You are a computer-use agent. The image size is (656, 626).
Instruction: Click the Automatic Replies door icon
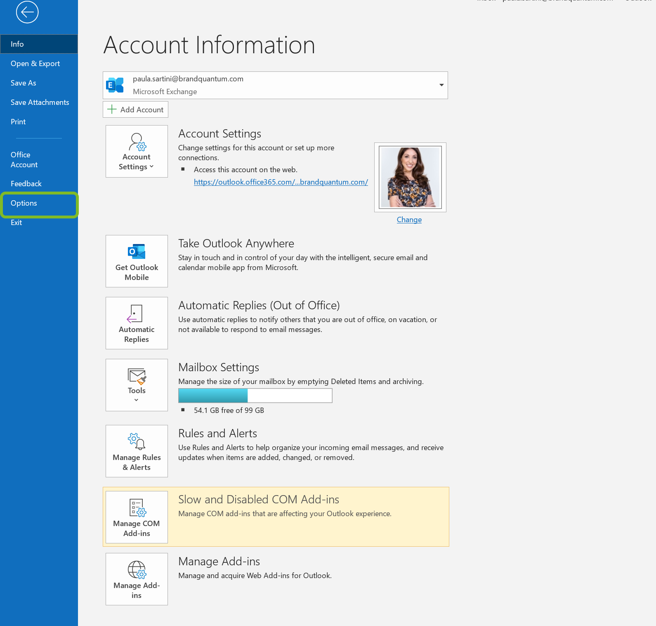(135, 313)
